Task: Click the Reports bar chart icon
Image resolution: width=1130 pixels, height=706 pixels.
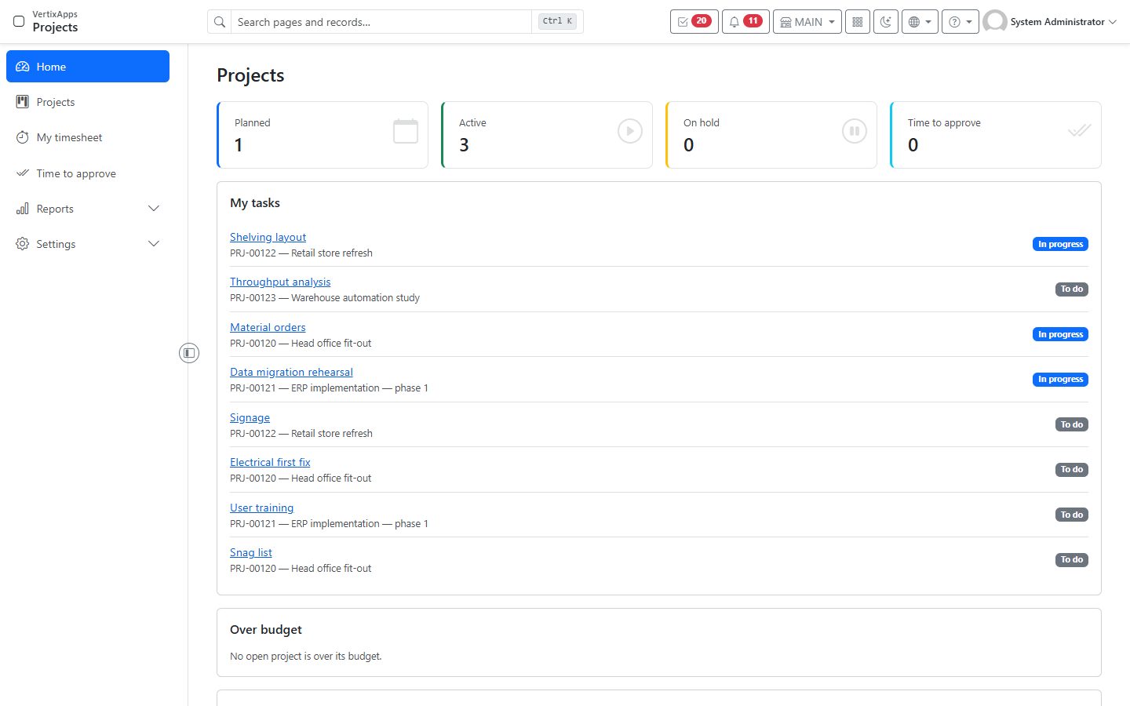Action: (x=23, y=209)
